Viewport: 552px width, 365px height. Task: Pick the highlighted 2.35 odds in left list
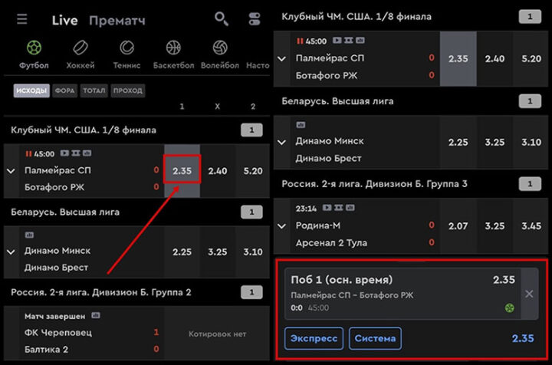pos(182,171)
